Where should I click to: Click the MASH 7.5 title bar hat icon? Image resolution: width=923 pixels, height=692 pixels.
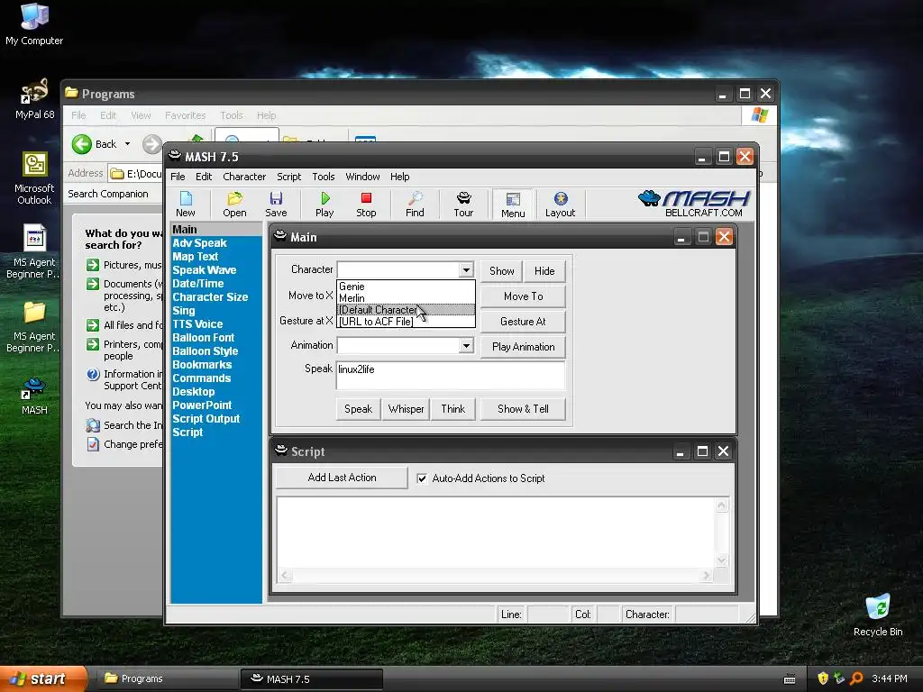[174, 156]
